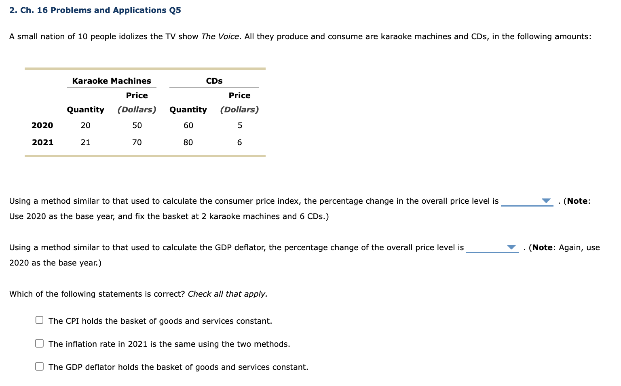The width and height of the screenshot is (621, 386).
Task: Select the italicized text Check all that apply
Action: click(228, 293)
